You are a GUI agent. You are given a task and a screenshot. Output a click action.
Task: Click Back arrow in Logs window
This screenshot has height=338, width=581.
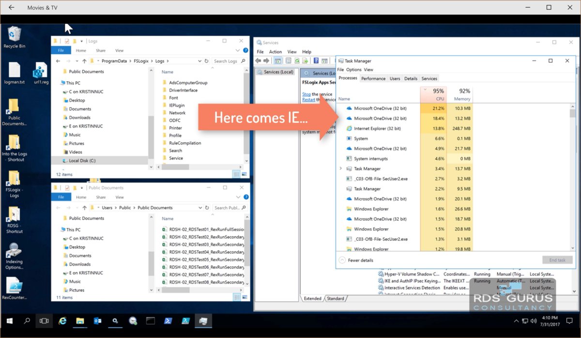click(58, 61)
